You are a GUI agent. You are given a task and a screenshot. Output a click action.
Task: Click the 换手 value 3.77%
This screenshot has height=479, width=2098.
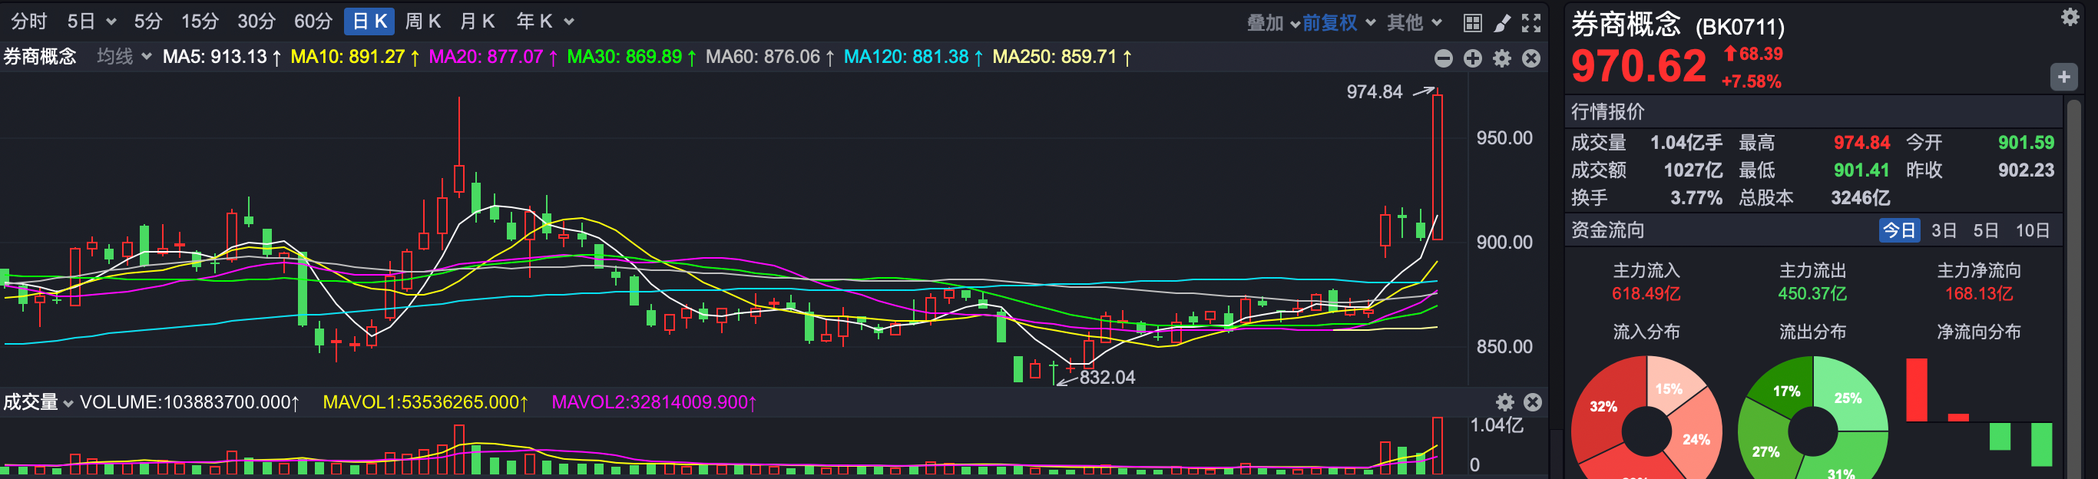[1696, 198]
